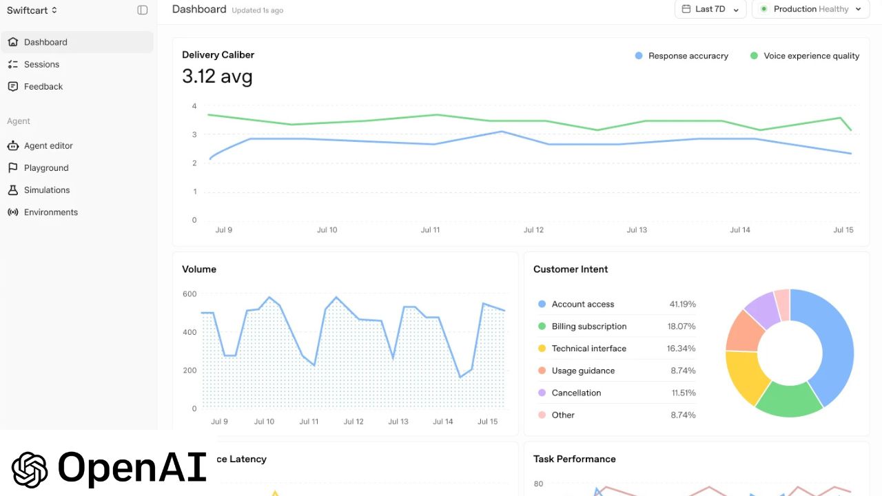The height and width of the screenshot is (496, 882).
Task: Click the Delivery Caliber card title
Action: tap(218, 54)
